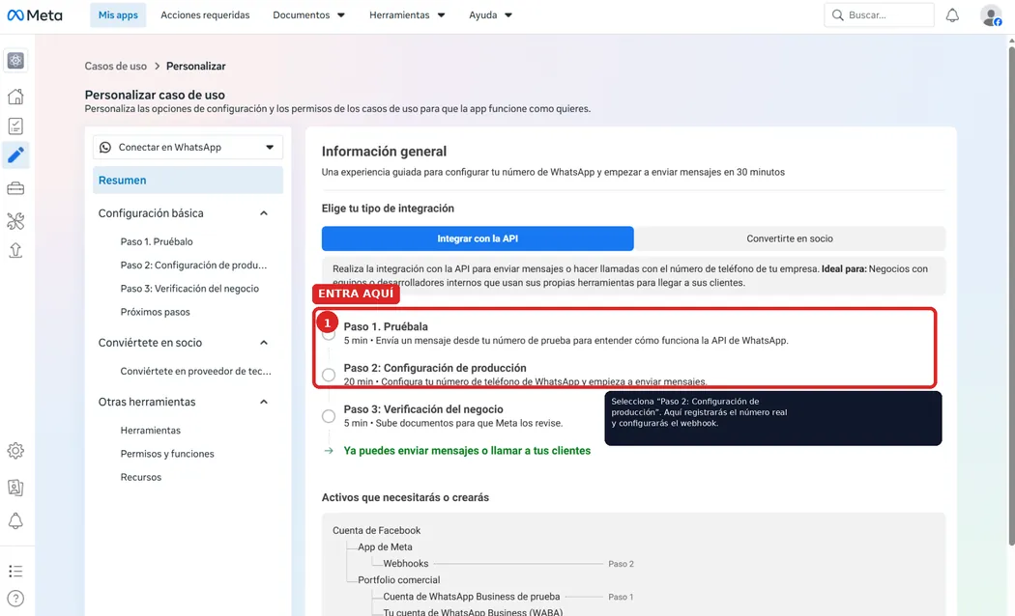Collapse the Conviértete en socio section
The width and height of the screenshot is (1015, 616).
264,343
